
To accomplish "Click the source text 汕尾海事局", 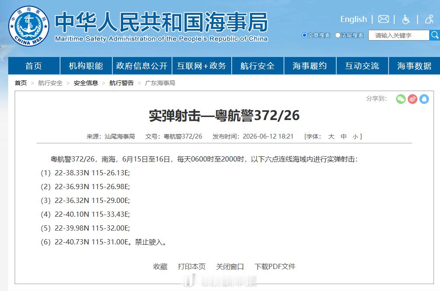I will point(120,136).
